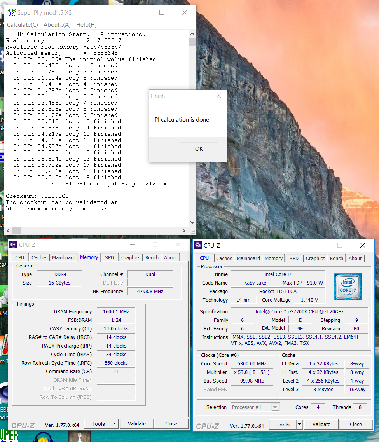
Task: Click the scroll right arrow in Super PI
Action: click(x=184, y=231)
